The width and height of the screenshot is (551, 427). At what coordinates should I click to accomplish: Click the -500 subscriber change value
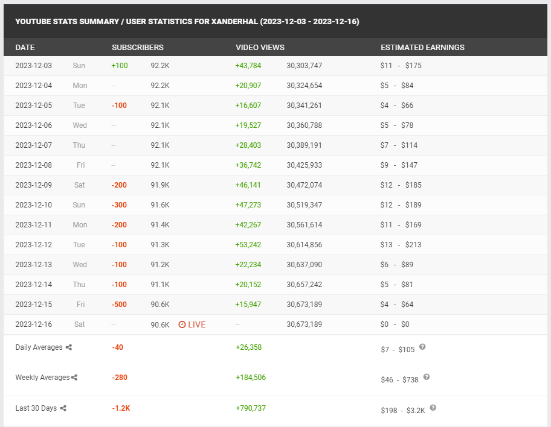click(119, 305)
